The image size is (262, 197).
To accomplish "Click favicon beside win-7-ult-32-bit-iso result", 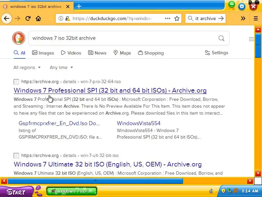I will pyautogui.click(x=16, y=156).
